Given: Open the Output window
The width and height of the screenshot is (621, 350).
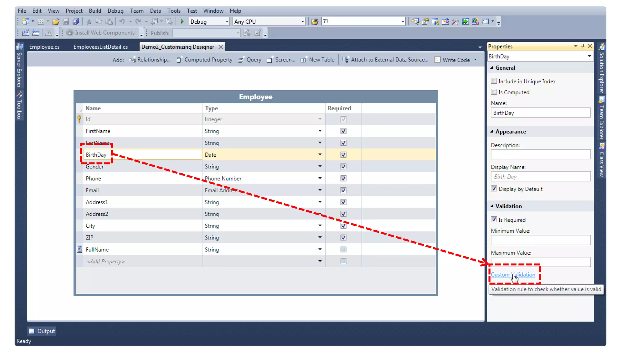Looking at the screenshot, I should (42, 331).
